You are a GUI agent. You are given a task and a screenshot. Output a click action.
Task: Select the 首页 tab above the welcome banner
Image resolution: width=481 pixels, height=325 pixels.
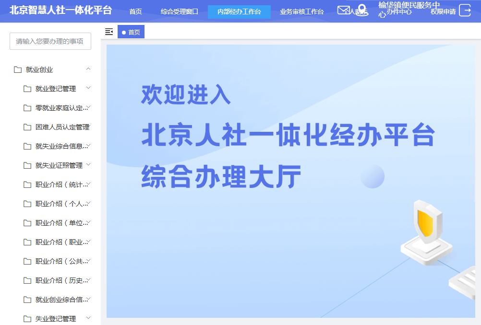(131, 32)
